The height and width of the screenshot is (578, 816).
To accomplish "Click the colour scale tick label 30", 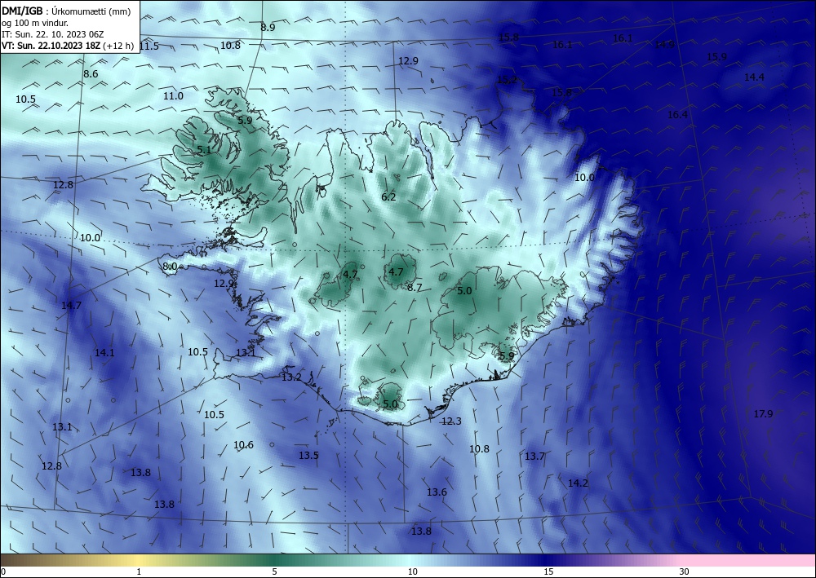I will point(684,572).
